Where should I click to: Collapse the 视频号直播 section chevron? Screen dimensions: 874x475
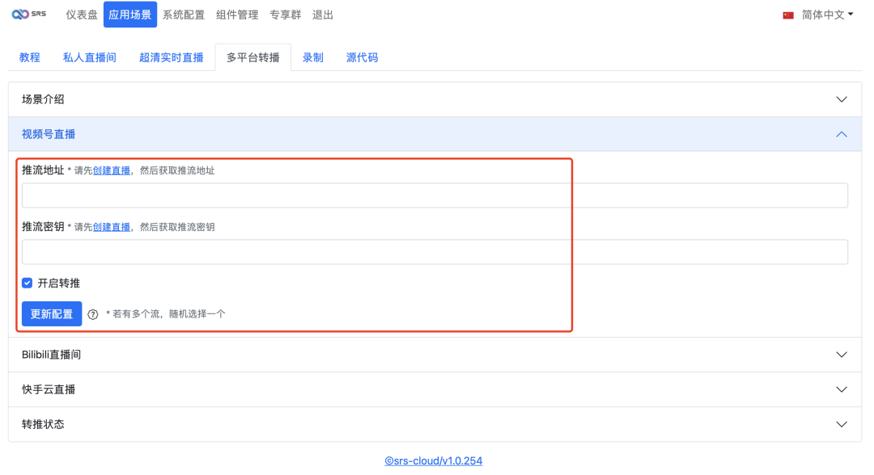click(x=842, y=135)
